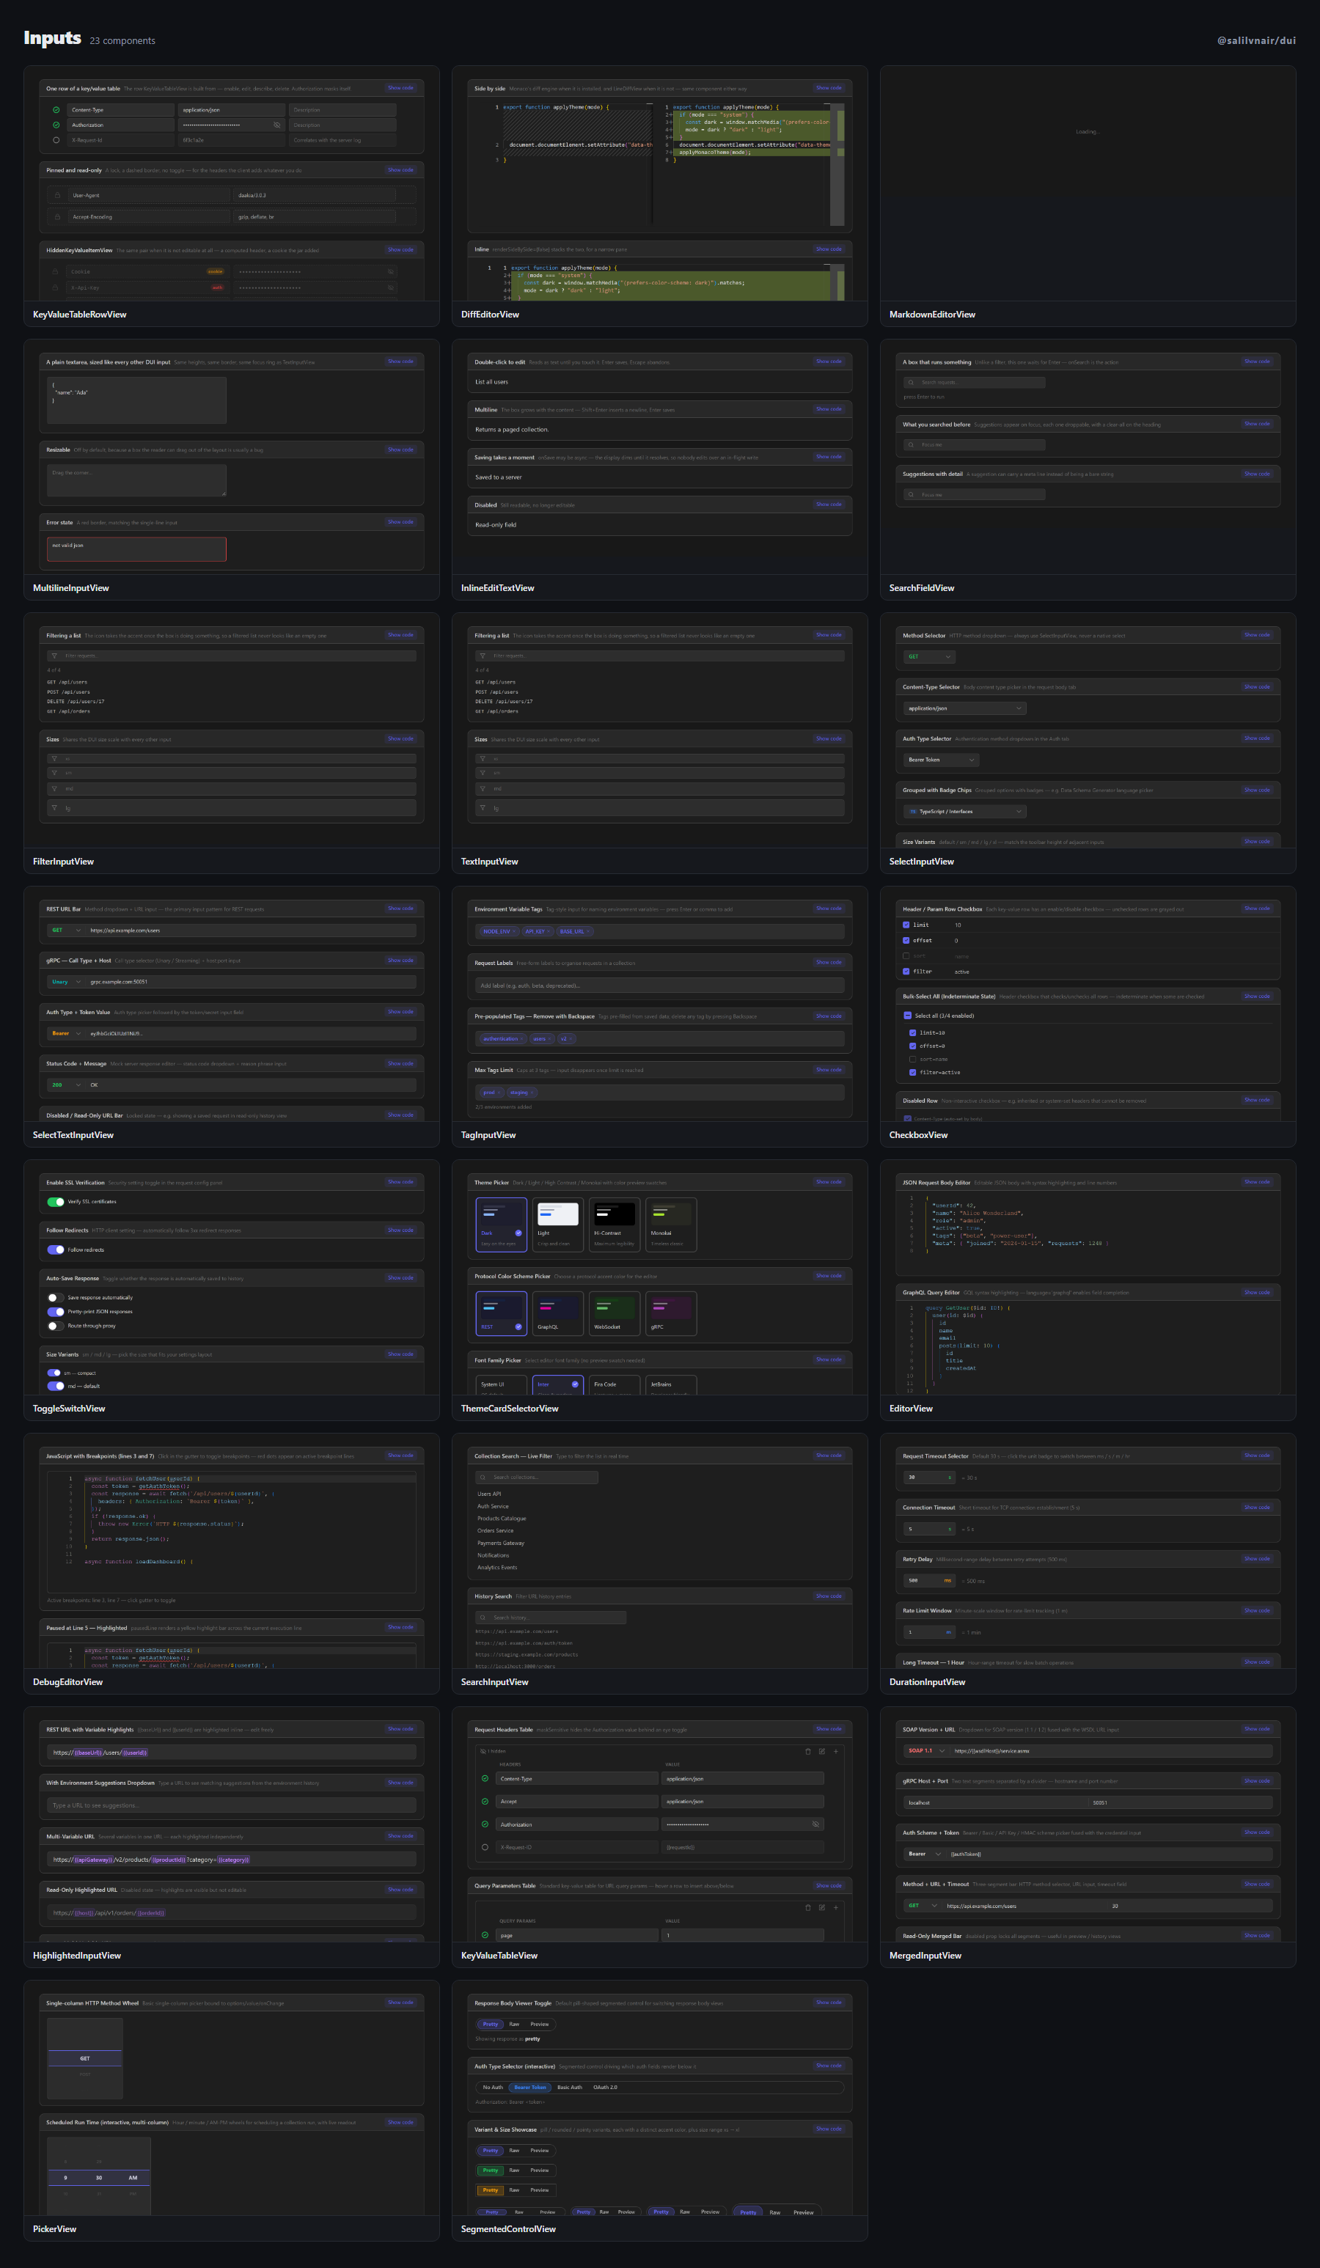Screen dimensions: 1320x2268
Task: Click the Add label input in Request Labels
Action: (x=659, y=986)
